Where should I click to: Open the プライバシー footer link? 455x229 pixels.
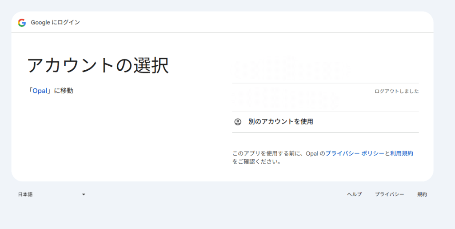click(389, 194)
